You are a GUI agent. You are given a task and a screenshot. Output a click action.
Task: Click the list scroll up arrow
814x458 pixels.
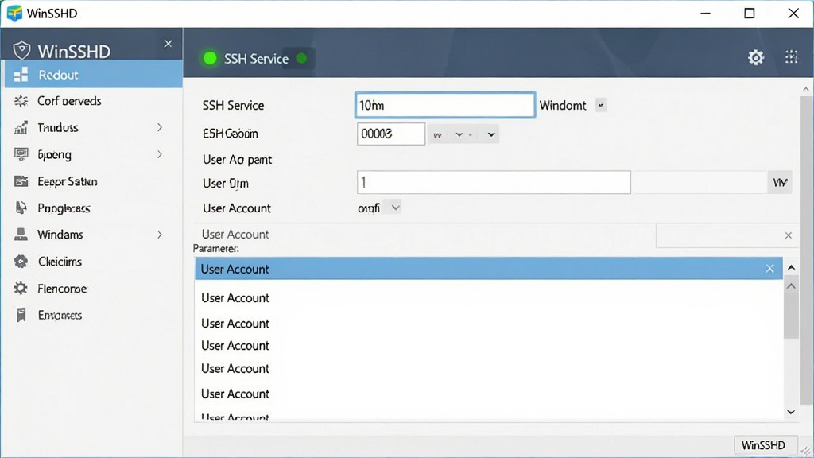pyautogui.click(x=791, y=267)
